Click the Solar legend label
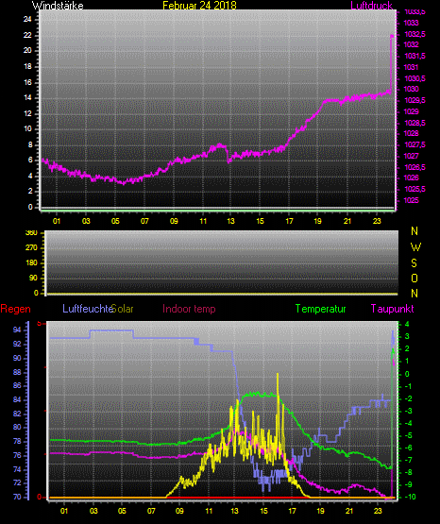 [123, 309]
